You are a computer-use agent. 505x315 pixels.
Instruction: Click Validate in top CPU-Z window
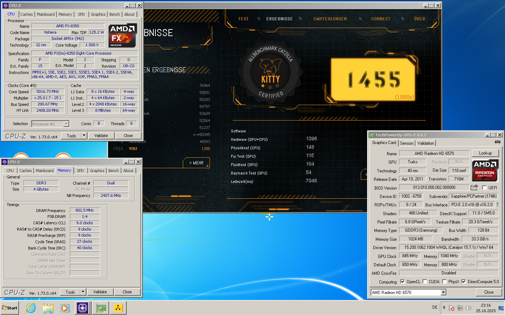click(x=101, y=136)
